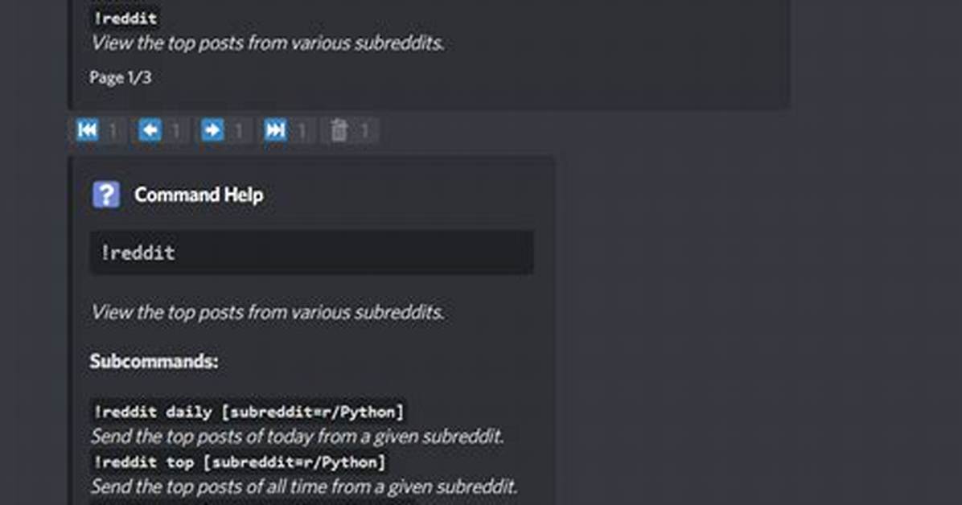Click the next-page right arrow reaction

pyautogui.click(x=212, y=130)
